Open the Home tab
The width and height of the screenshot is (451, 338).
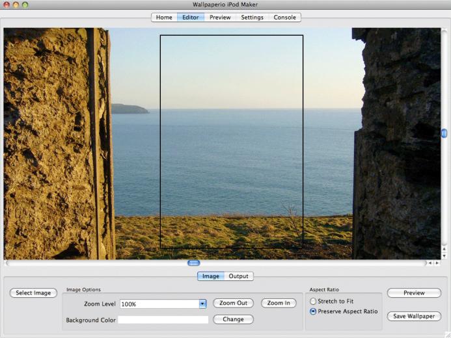[x=164, y=18]
